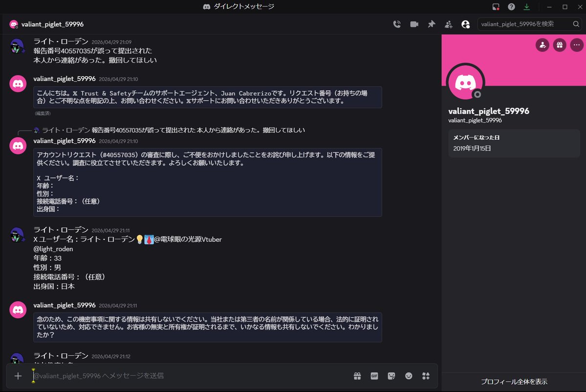Click the ライト・ローデン username at 21:09 message
The height and width of the screenshot is (392, 586).
click(61, 42)
